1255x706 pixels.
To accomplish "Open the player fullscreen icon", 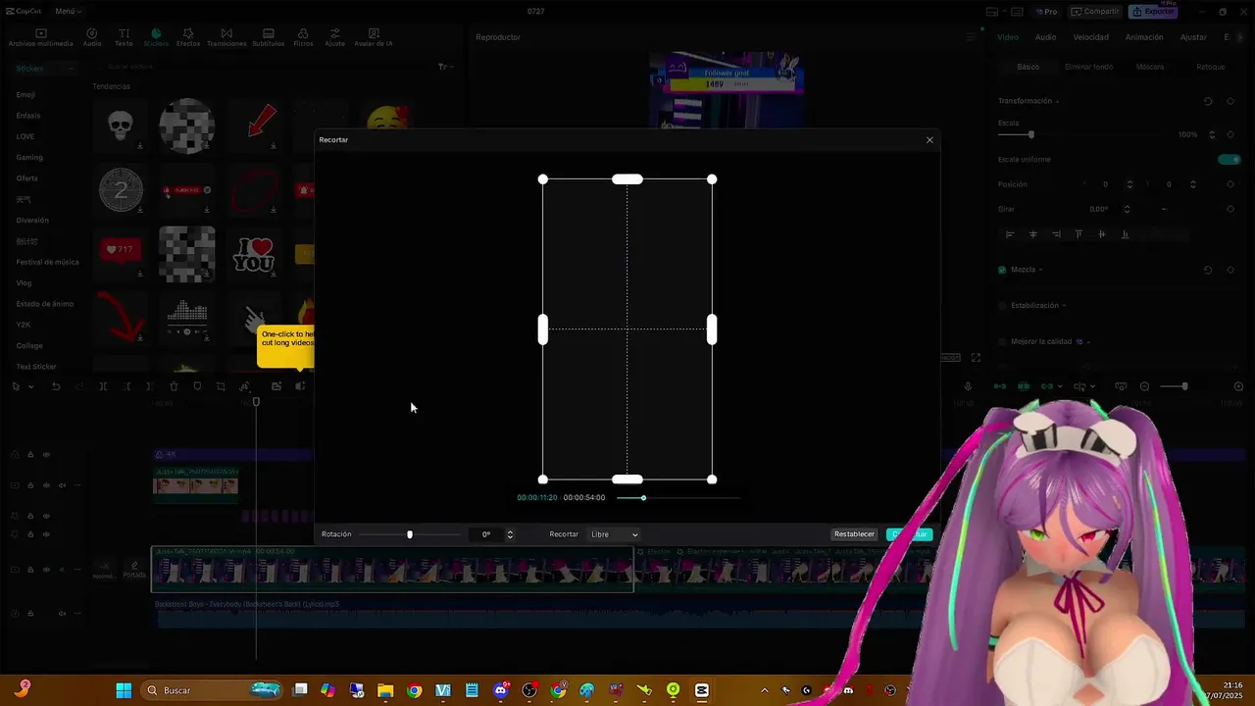I will tap(976, 358).
